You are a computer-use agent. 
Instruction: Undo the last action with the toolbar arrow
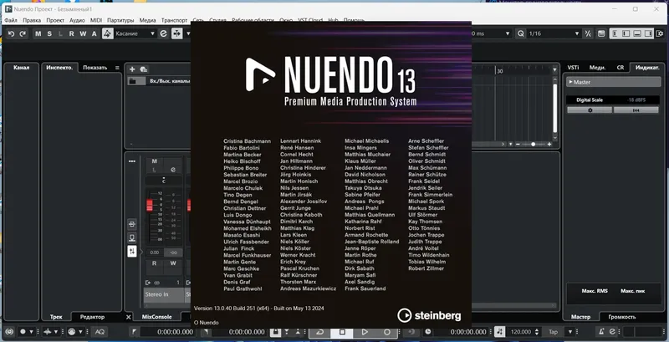pos(12,33)
